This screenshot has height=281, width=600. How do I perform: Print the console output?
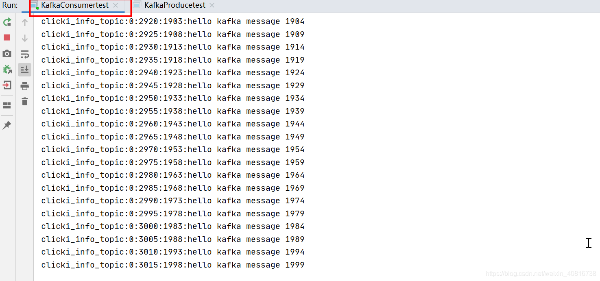click(24, 85)
